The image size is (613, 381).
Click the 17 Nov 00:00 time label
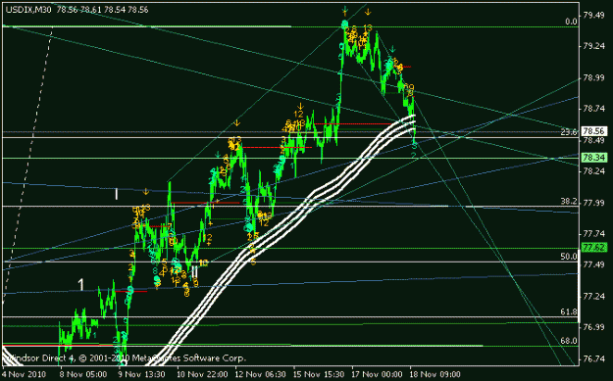(x=378, y=374)
